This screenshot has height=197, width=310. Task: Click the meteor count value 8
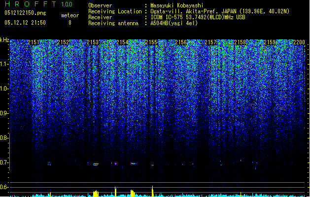(70, 23)
